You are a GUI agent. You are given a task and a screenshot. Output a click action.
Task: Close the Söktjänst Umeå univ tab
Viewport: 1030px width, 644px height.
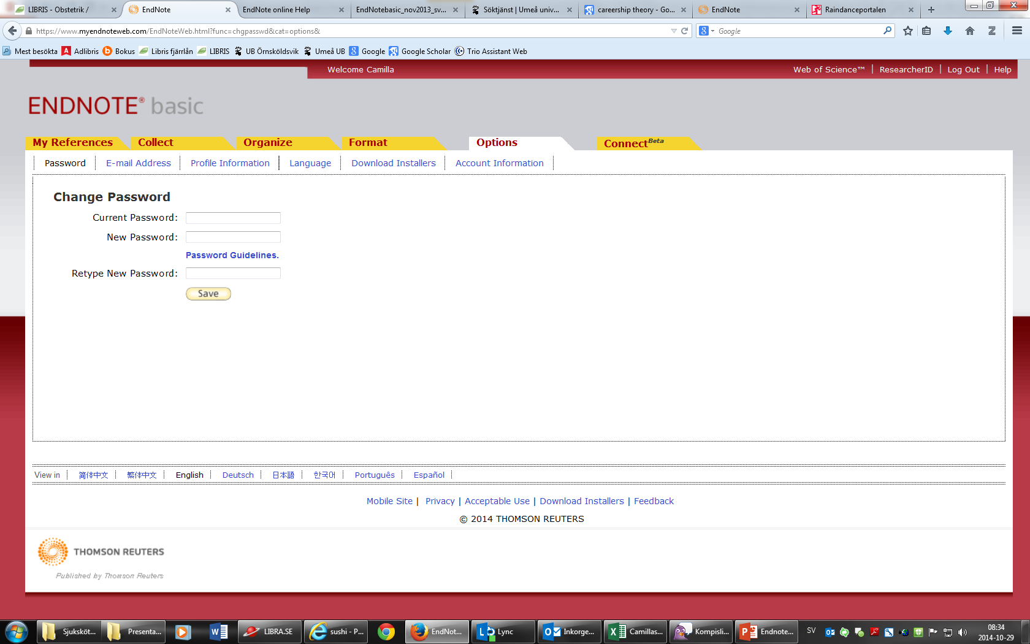(570, 10)
